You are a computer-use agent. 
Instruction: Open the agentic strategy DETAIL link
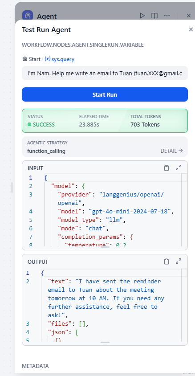click(x=171, y=151)
